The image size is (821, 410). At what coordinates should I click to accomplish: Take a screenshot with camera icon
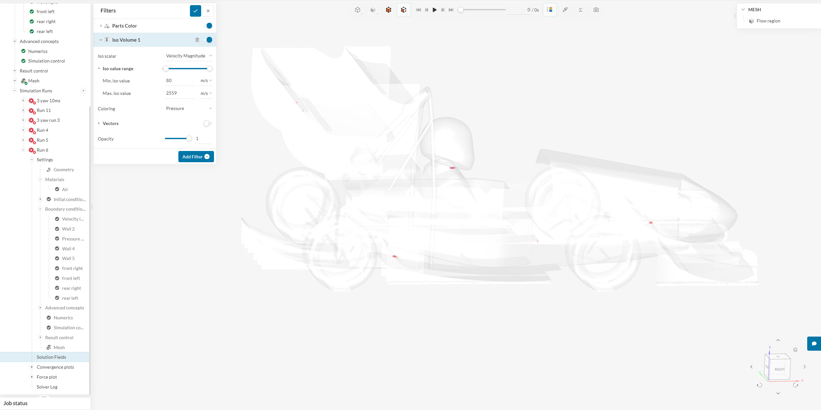596,10
